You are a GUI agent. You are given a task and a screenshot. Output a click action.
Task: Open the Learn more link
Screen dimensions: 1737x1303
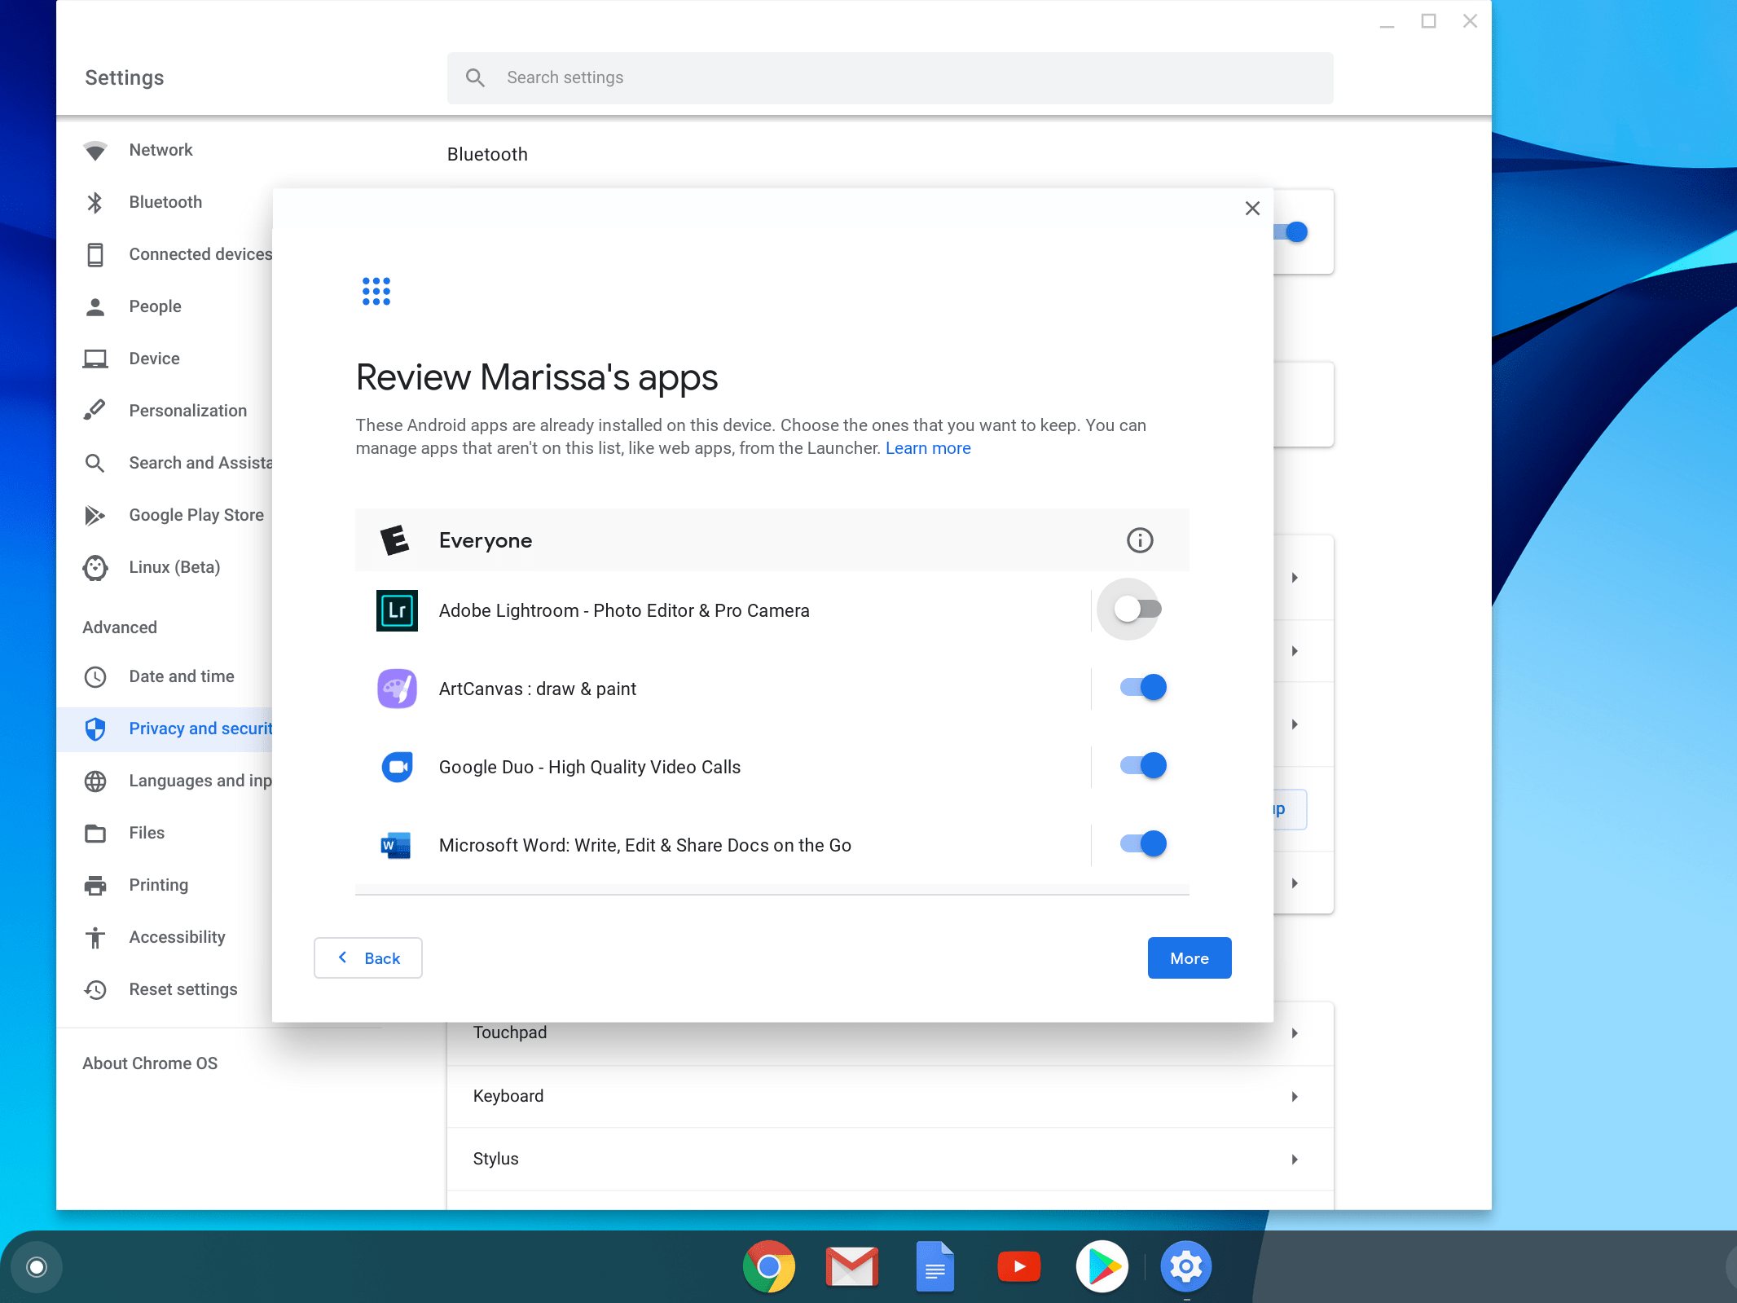click(x=927, y=448)
